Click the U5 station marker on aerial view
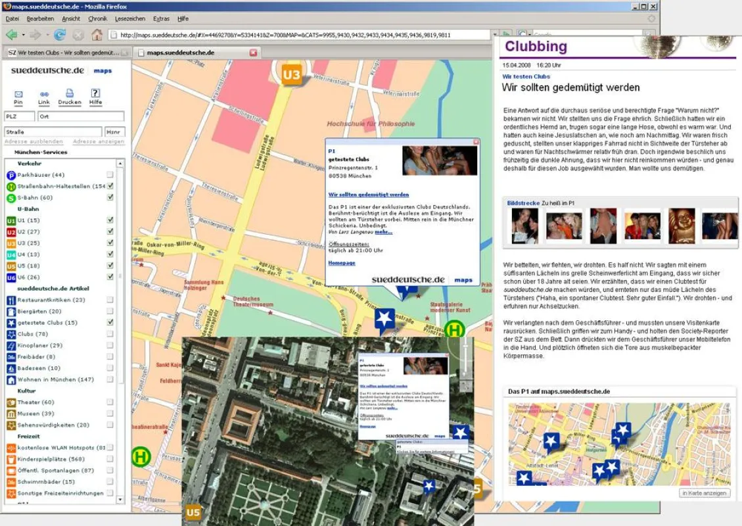The image size is (742, 526). pyautogui.click(x=193, y=512)
